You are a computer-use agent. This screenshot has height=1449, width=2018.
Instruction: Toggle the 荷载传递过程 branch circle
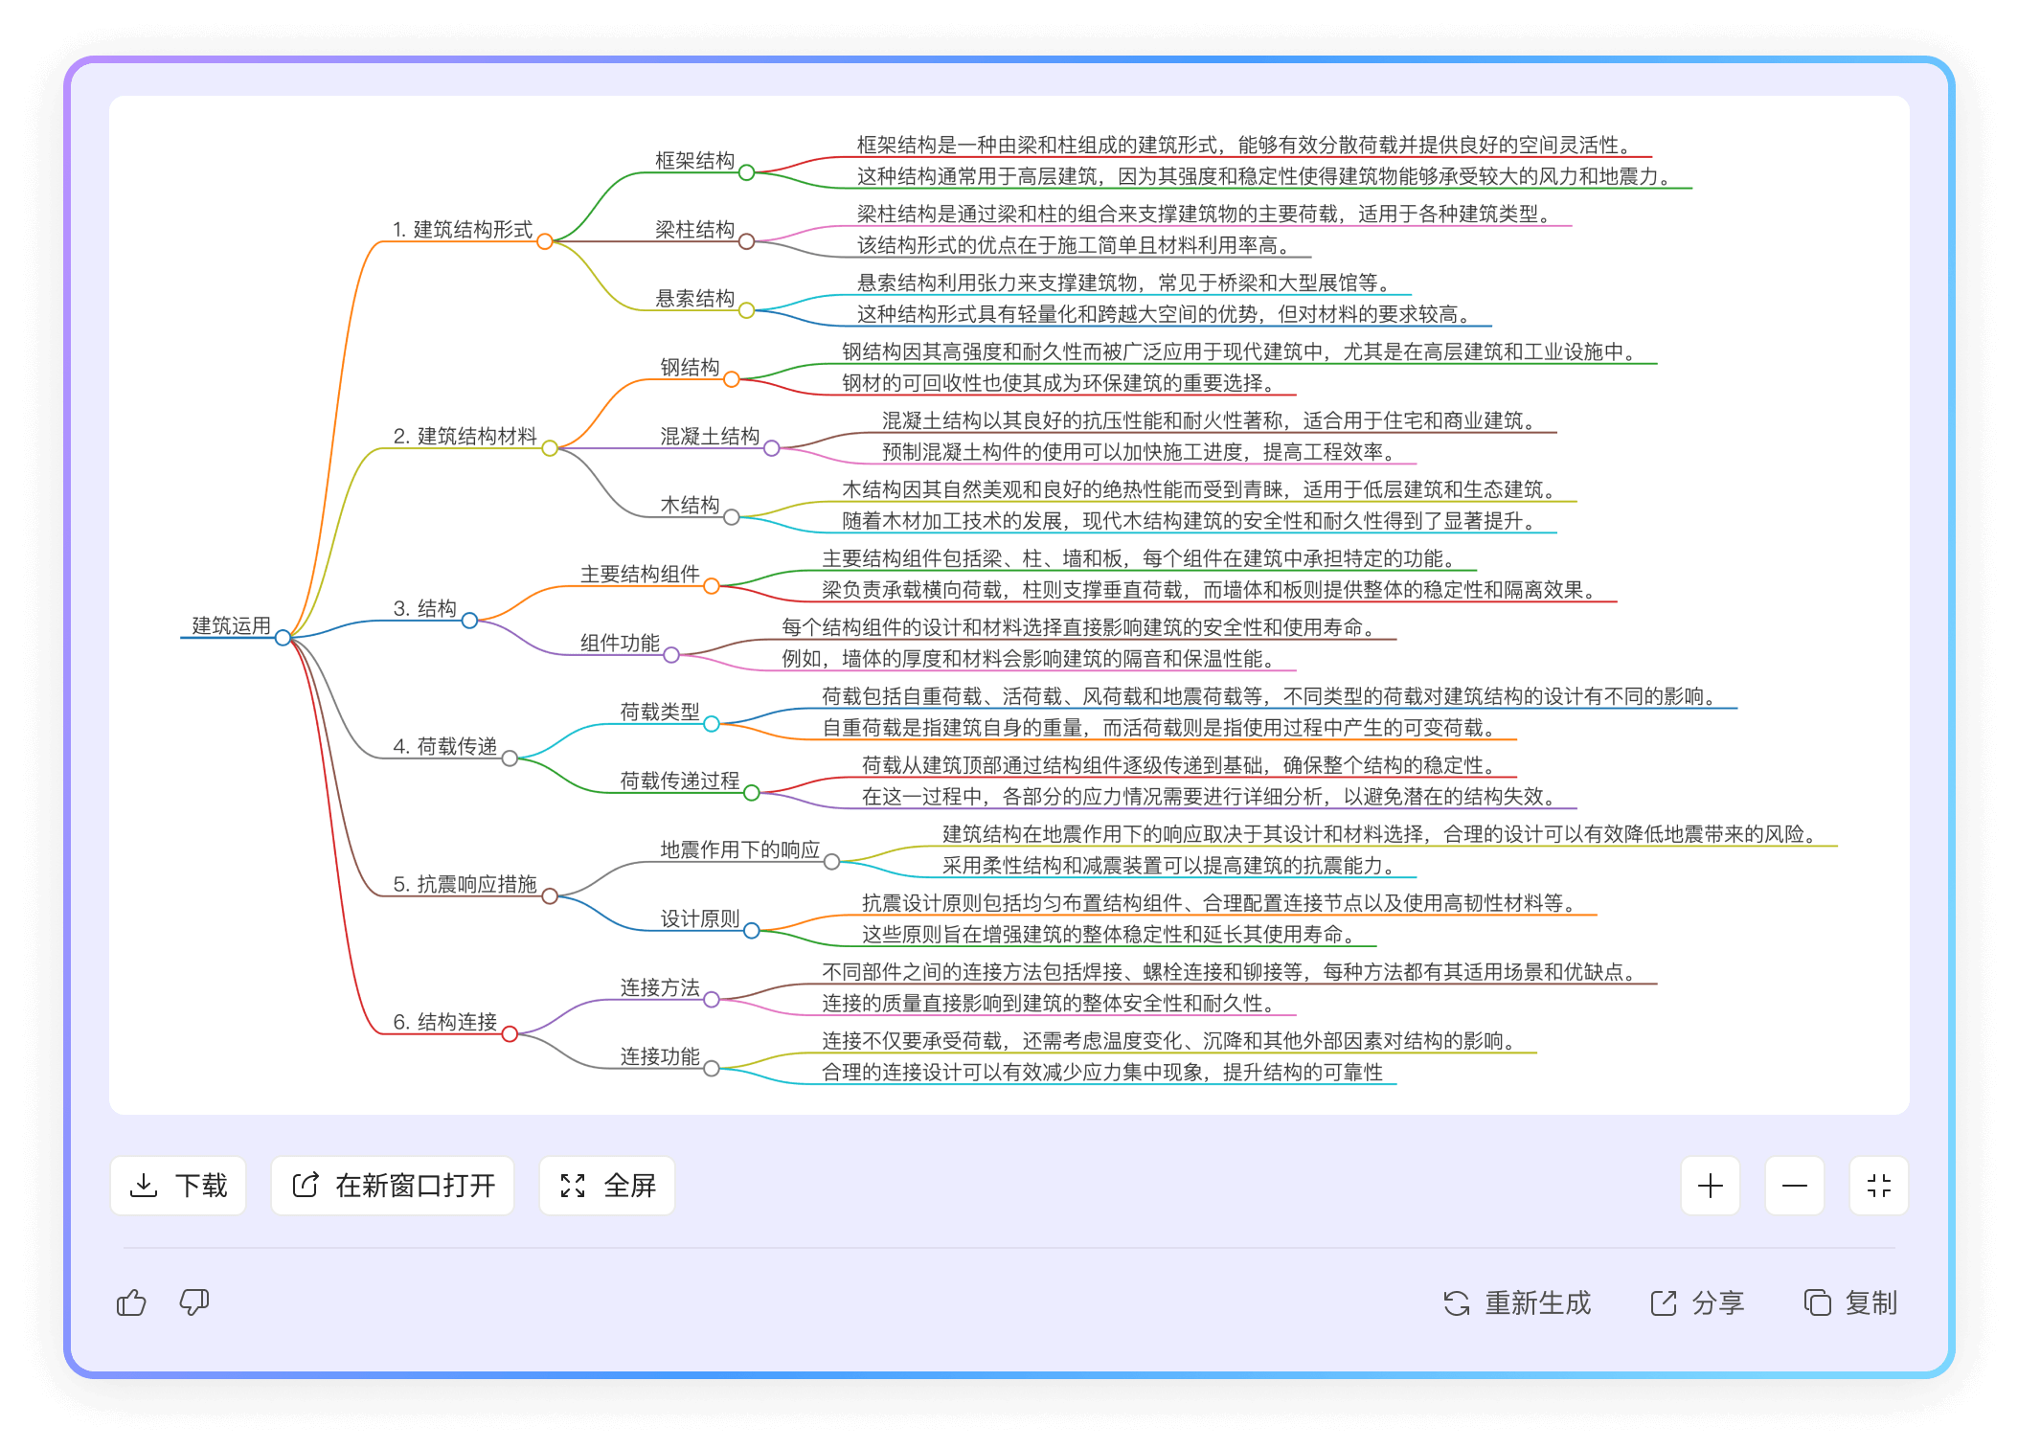point(752,793)
